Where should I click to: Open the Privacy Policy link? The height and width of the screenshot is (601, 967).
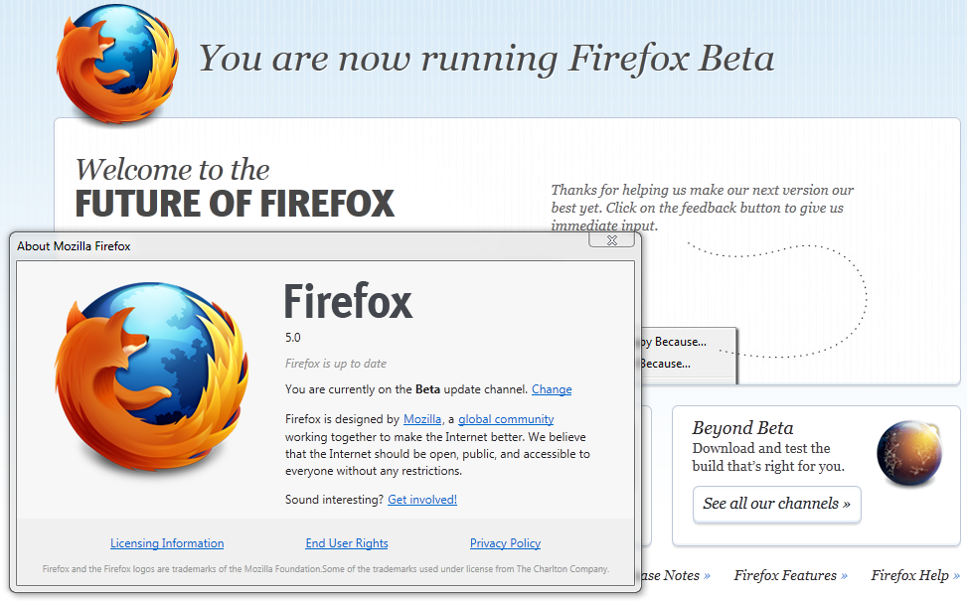click(x=505, y=543)
